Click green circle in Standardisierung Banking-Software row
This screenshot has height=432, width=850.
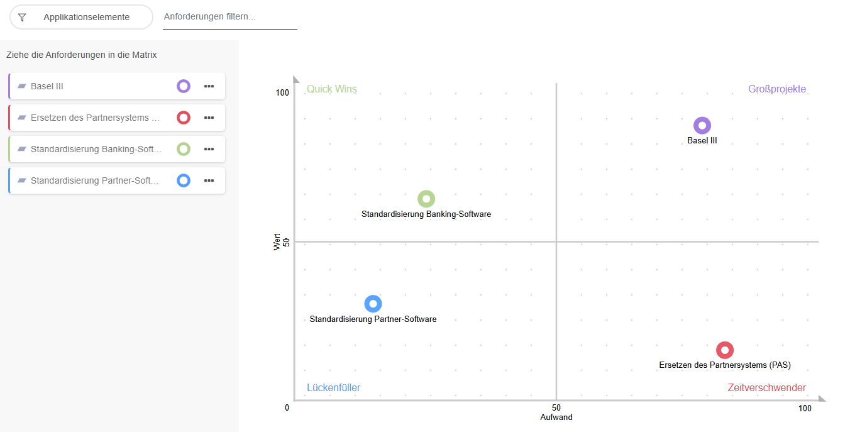(184, 149)
